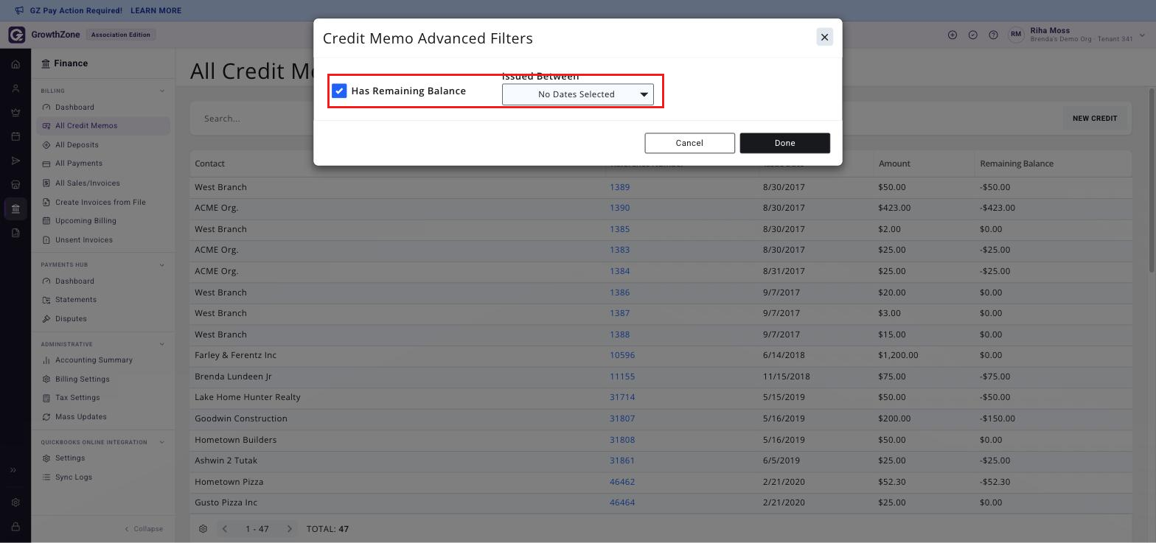
Task: Open the Riha Moss account menu chevron
Action: (1143, 35)
